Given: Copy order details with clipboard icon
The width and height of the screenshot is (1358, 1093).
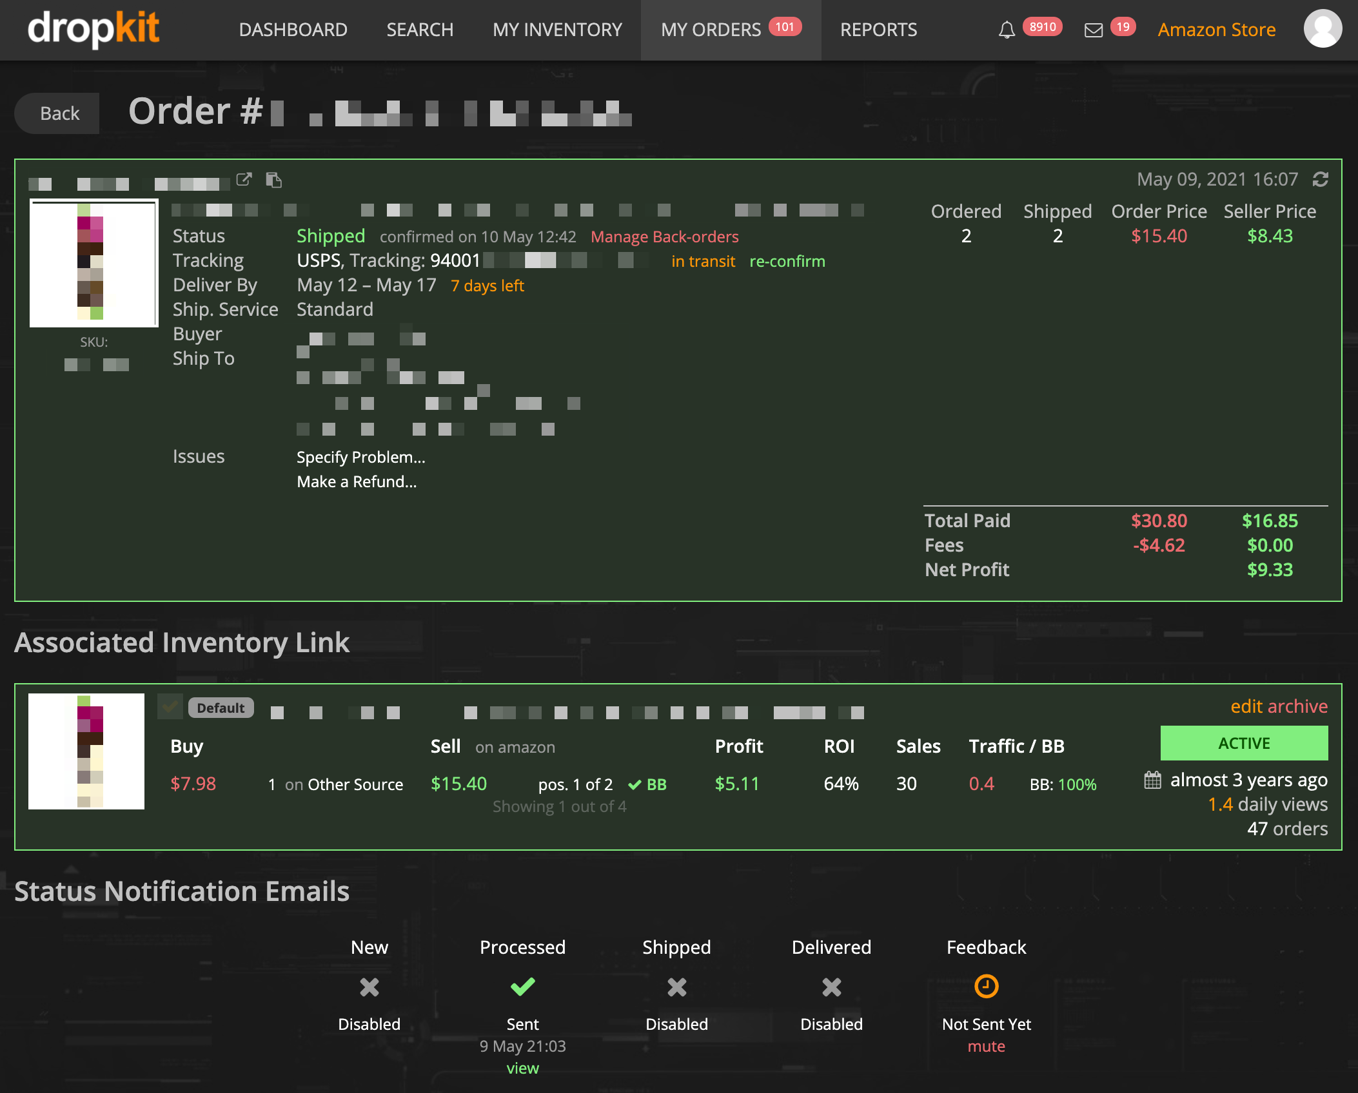Looking at the screenshot, I should coord(274,180).
